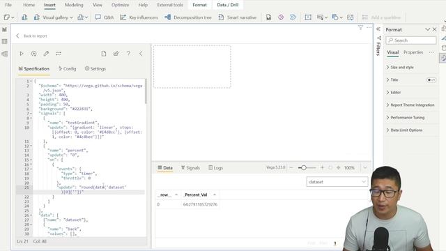This screenshot has height=251, width=446.
Task: Open the Visual gallery dropdown
Action: pyautogui.click(x=54, y=17)
